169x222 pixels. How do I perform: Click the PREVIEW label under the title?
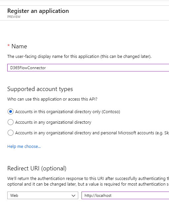click(x=14, y=17)
